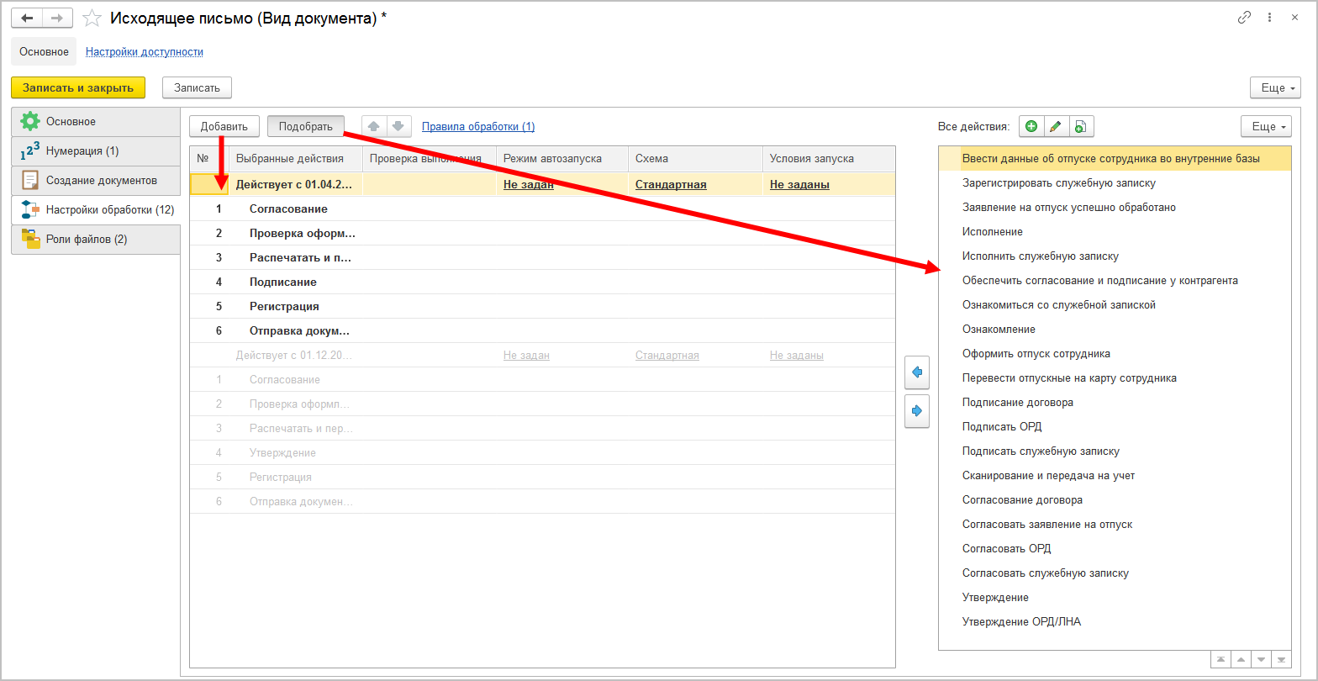Click green plus icon to create action
Screen dimensions: 1318x681
coord(1031,127)
